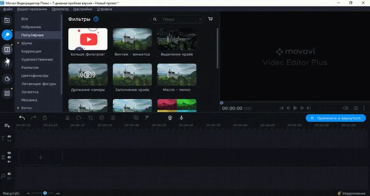370x196 pixels.
Task: Hide the video track with eye icon
Action: pos(9,153)
